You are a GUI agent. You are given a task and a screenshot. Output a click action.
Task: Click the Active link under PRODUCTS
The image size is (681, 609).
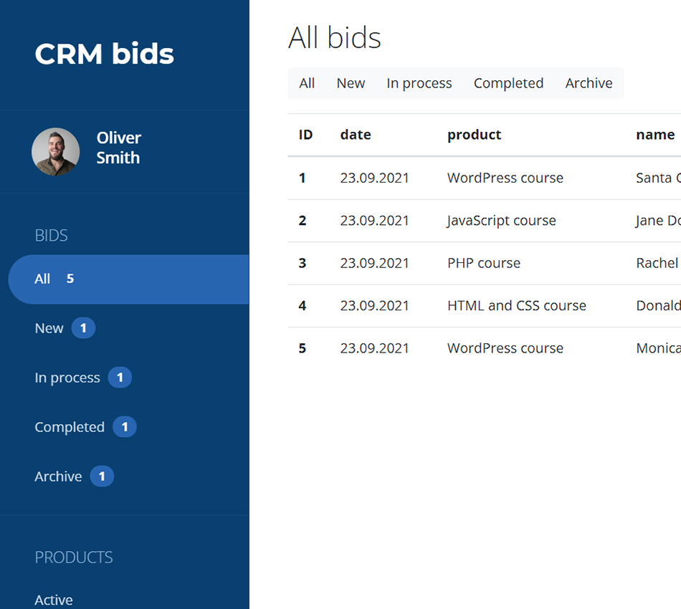tap(53, 600)
